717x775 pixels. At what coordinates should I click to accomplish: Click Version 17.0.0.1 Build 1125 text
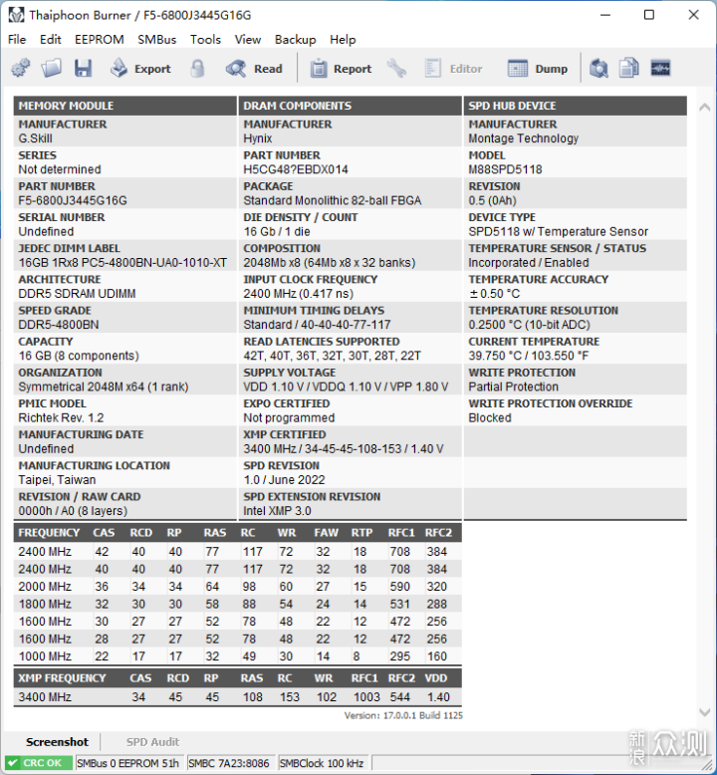403,715
